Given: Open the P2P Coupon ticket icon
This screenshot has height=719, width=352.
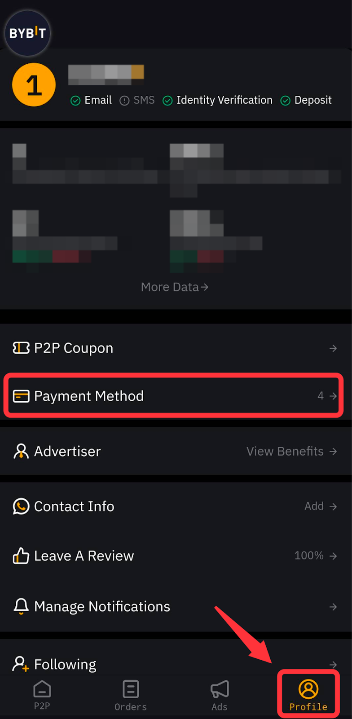Looking at the screenshot, I should click(21, 348).
